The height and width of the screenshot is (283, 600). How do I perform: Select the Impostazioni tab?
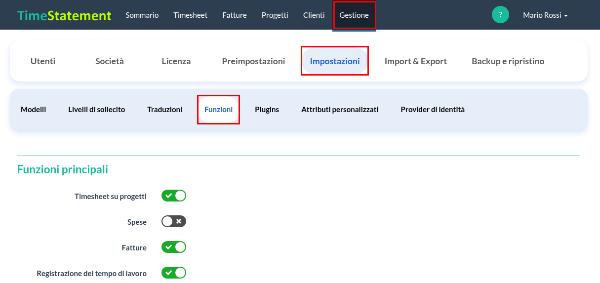point(335,61)
